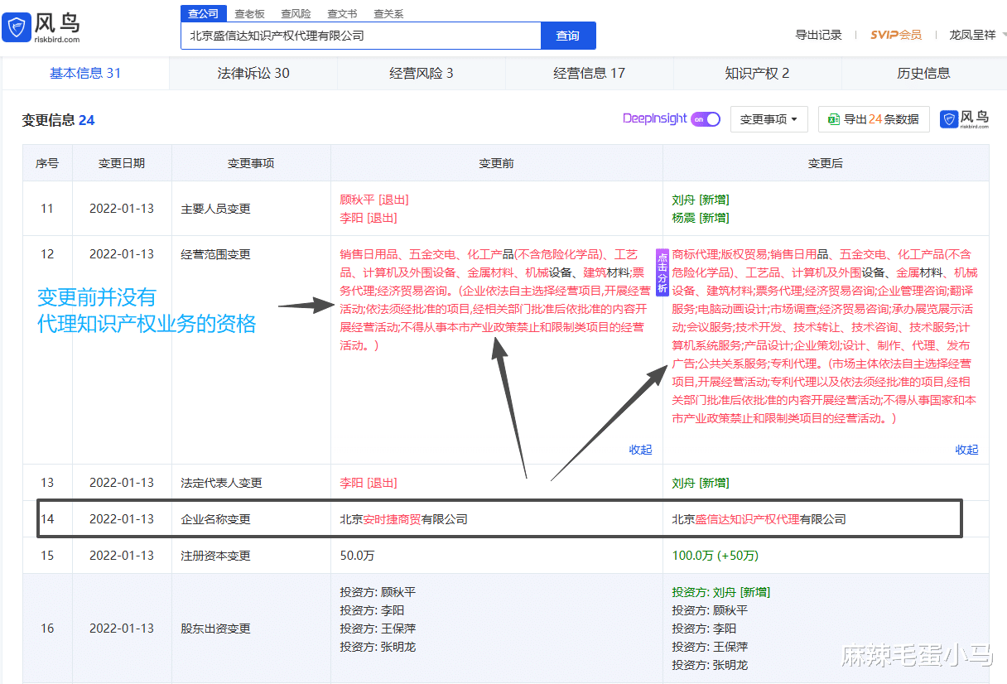1007x684 pixels.
Task: Click the 序号 column header
Action: (x=47, y=163)
